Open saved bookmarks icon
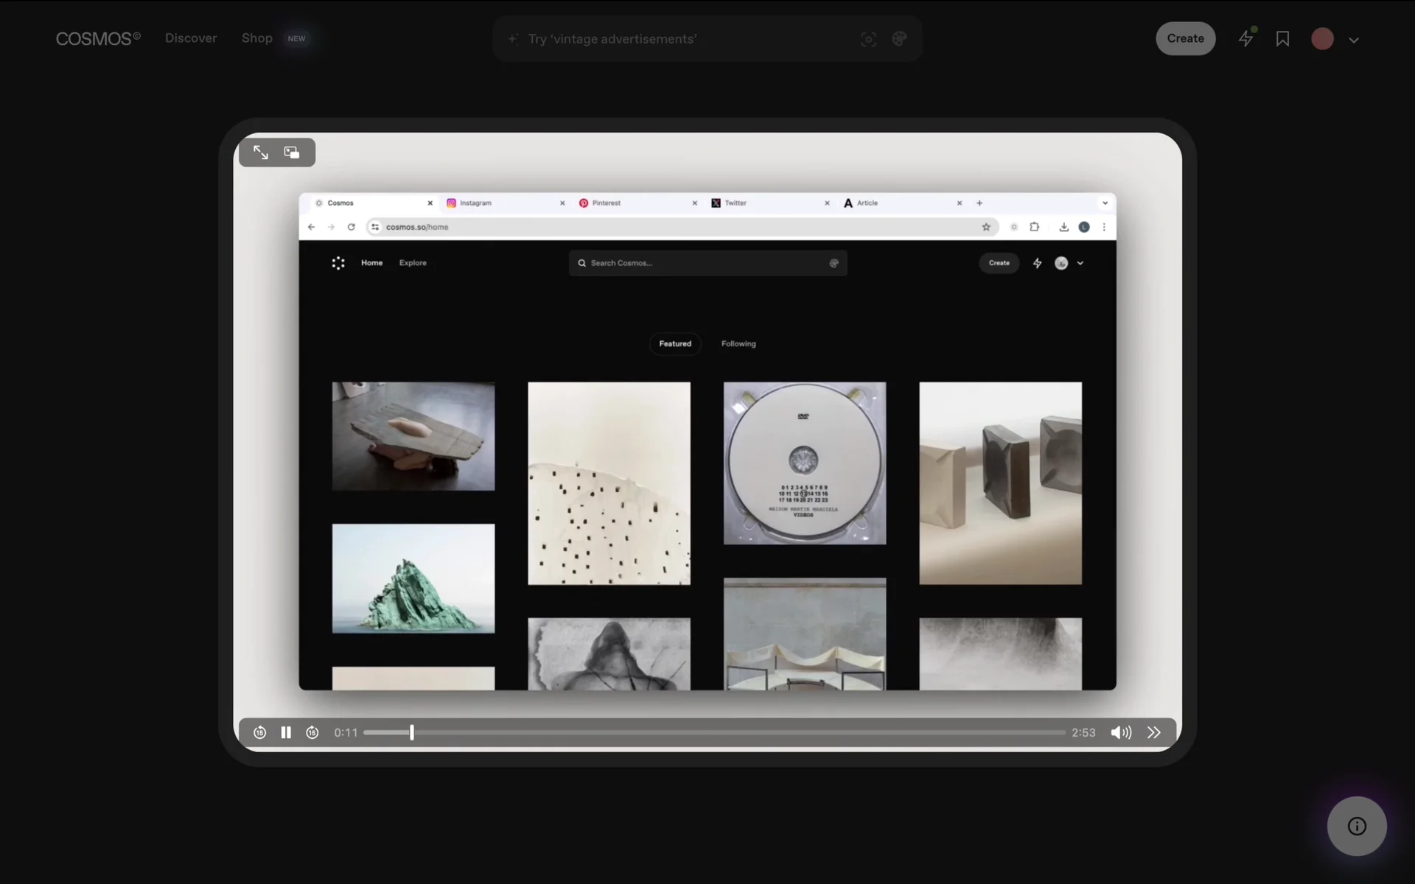This screenshot has height=884, width=1415. click(x=1282, y=38)
